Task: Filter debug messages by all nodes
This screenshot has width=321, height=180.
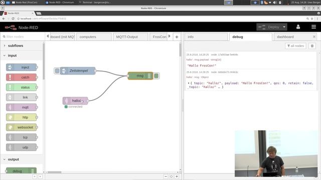Action: (295, 46)
